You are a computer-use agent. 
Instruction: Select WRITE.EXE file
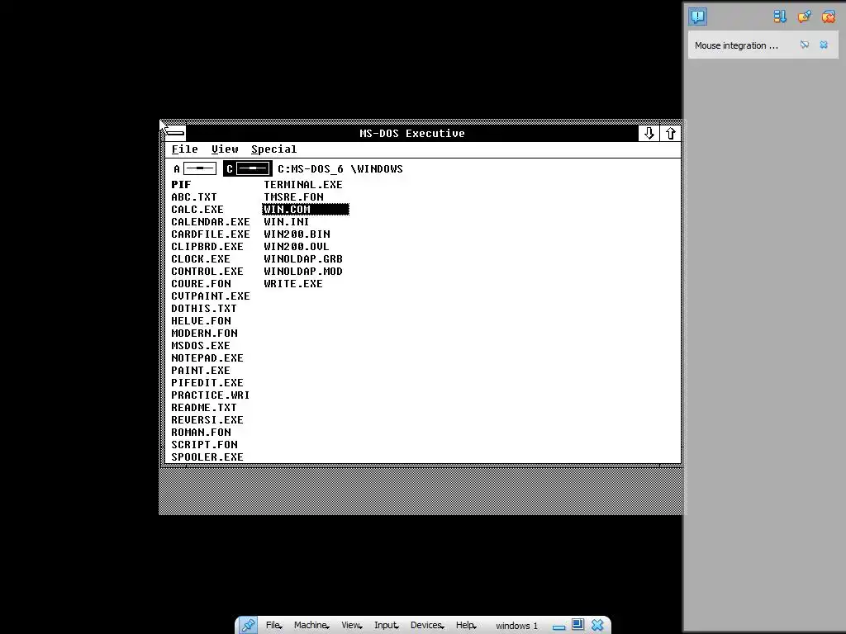293,284
